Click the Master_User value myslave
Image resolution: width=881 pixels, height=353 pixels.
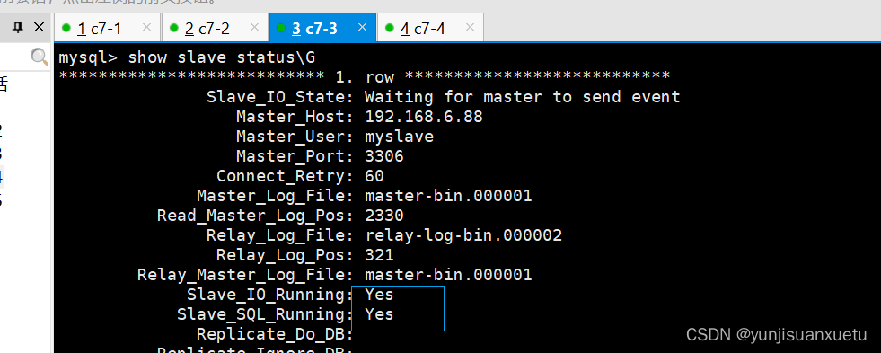[x=399, y=137]
